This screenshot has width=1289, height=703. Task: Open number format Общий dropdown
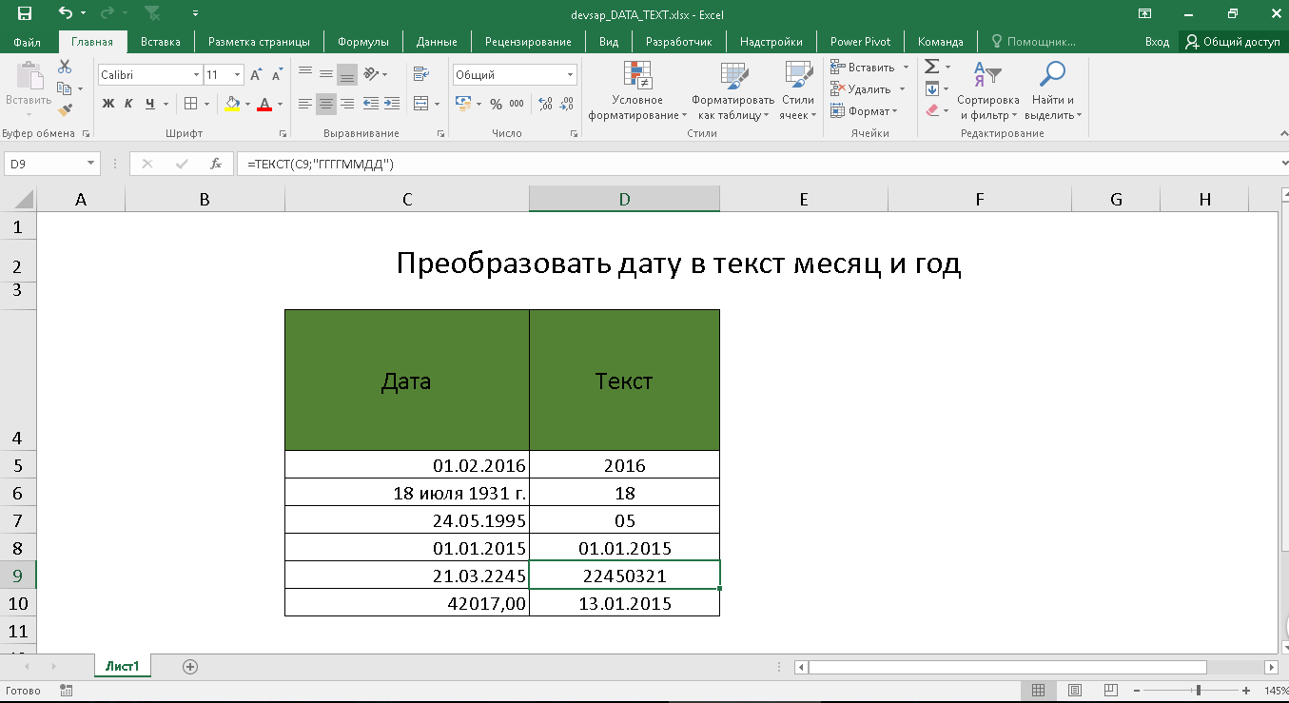571,75
